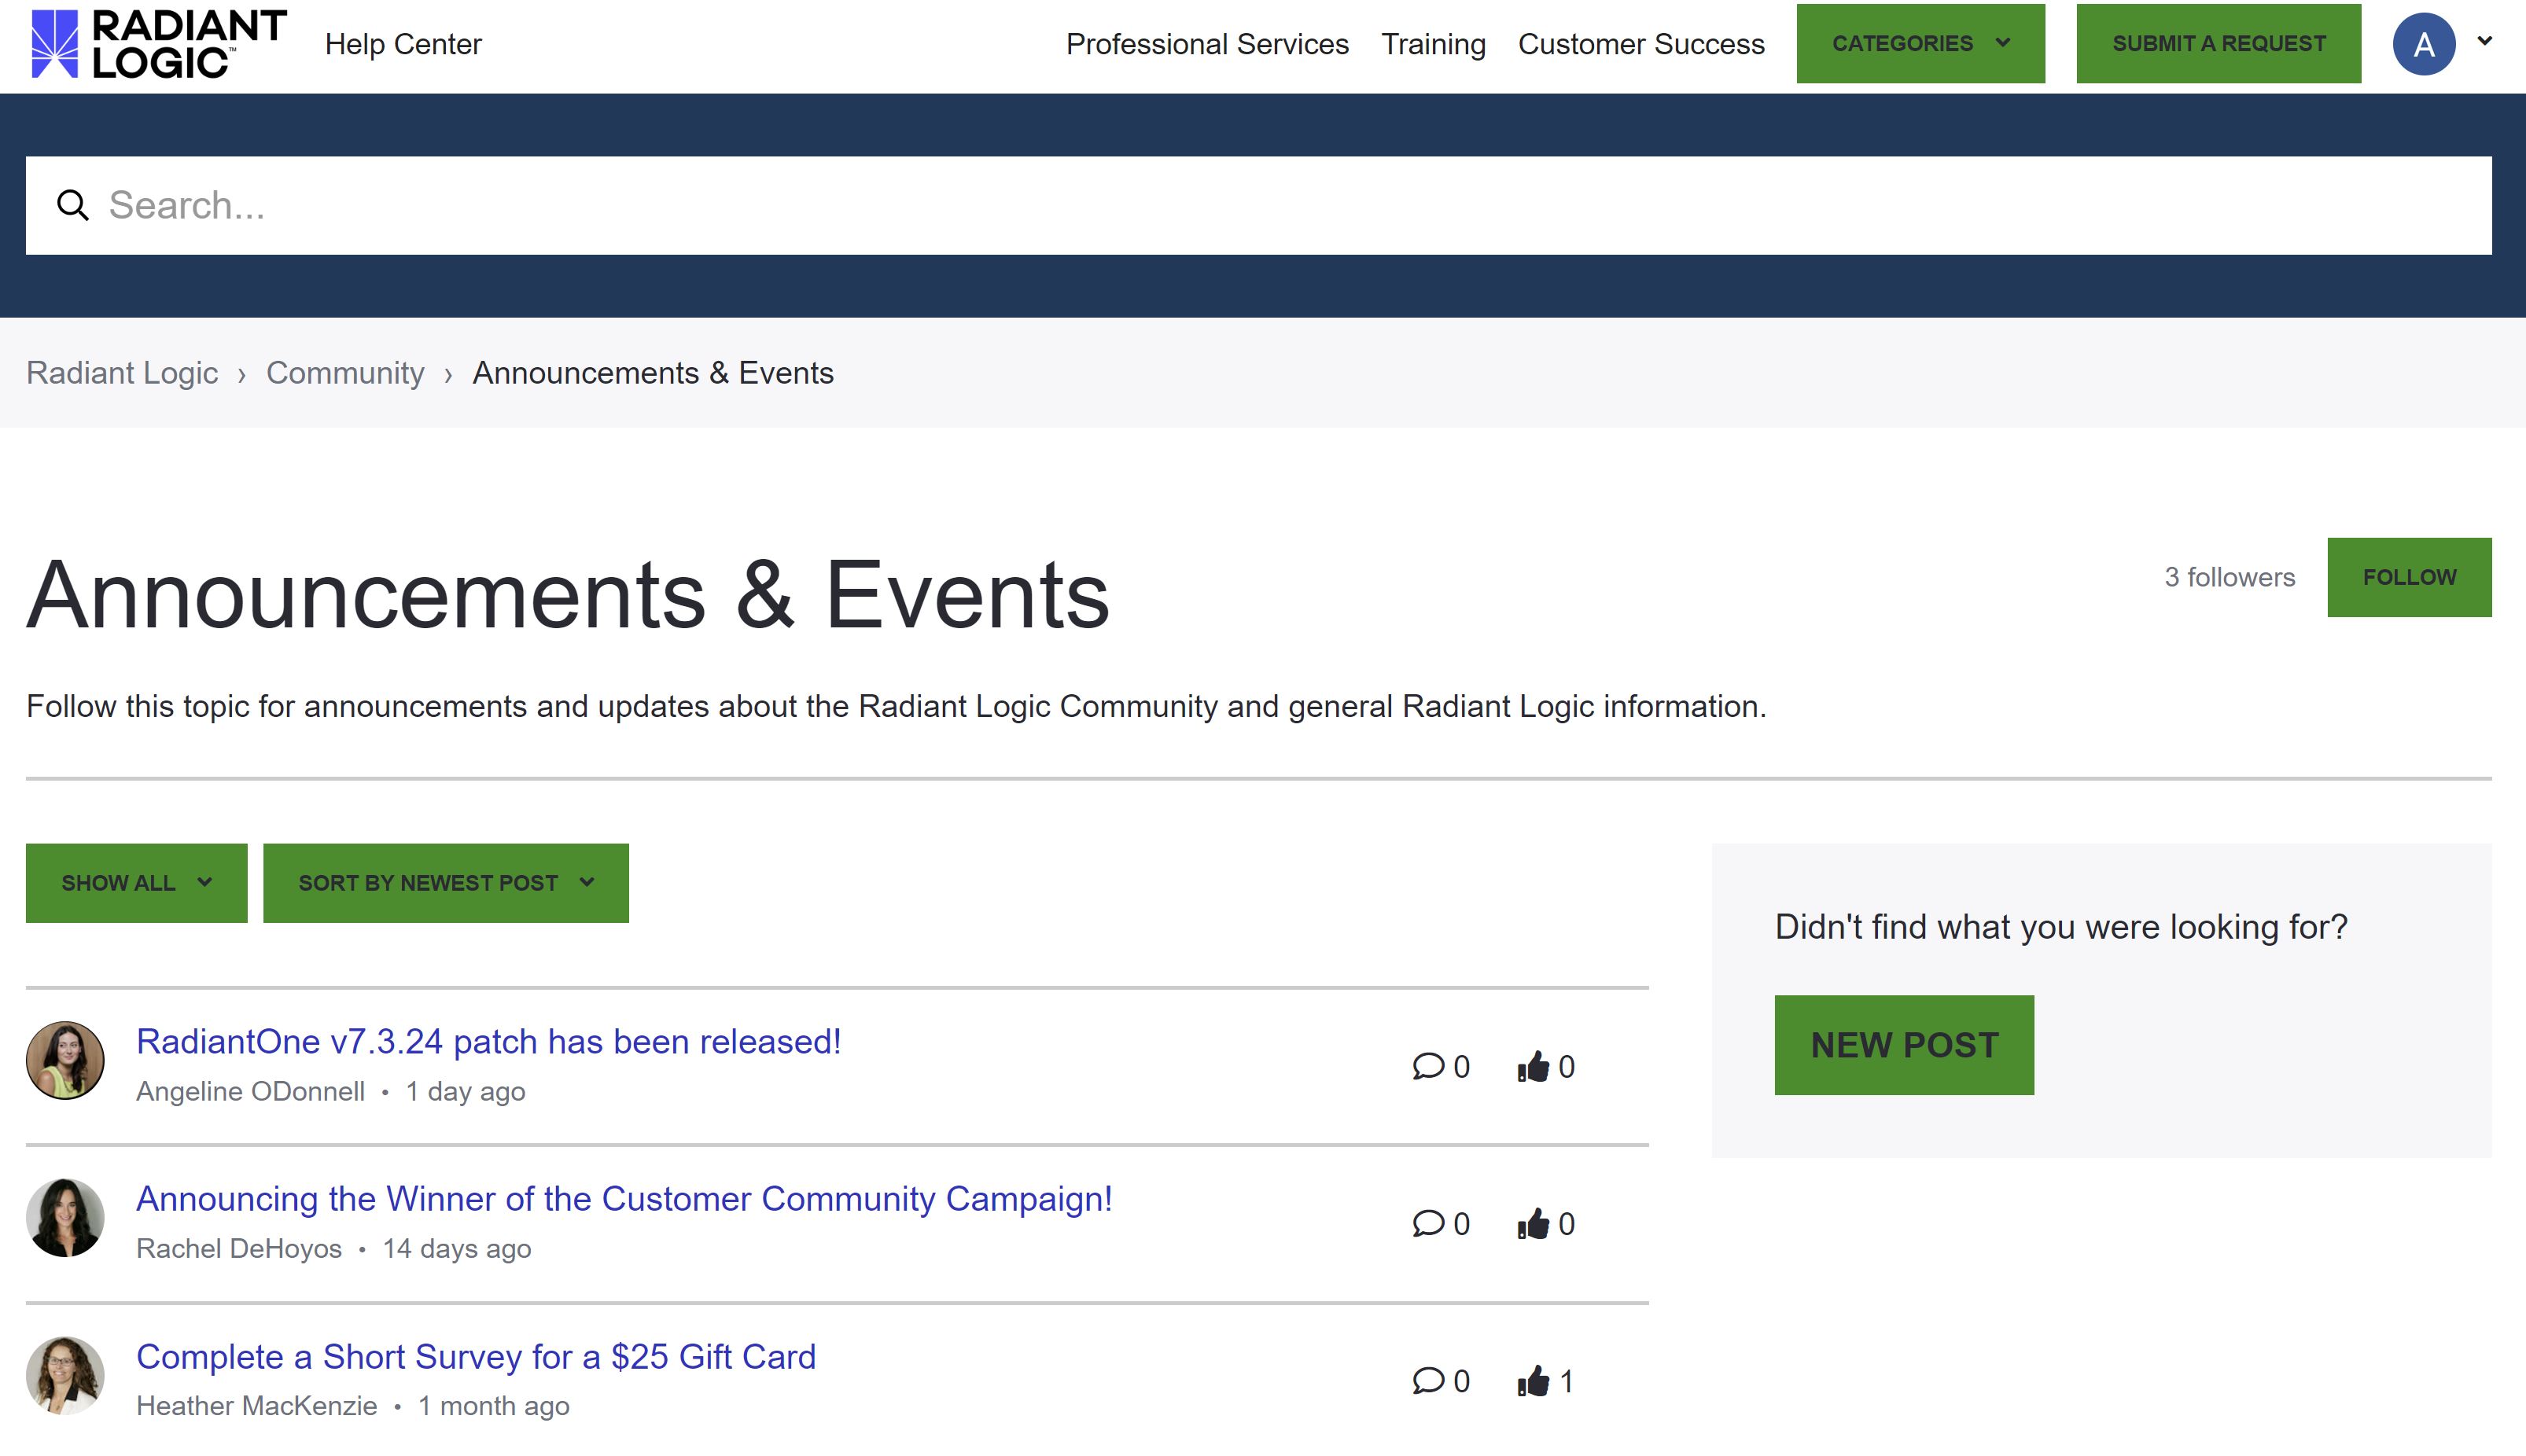This screenshot has width=2526, height=1456.
Task: Click author name Angeline ODonnell
Action: point(250,1091)
